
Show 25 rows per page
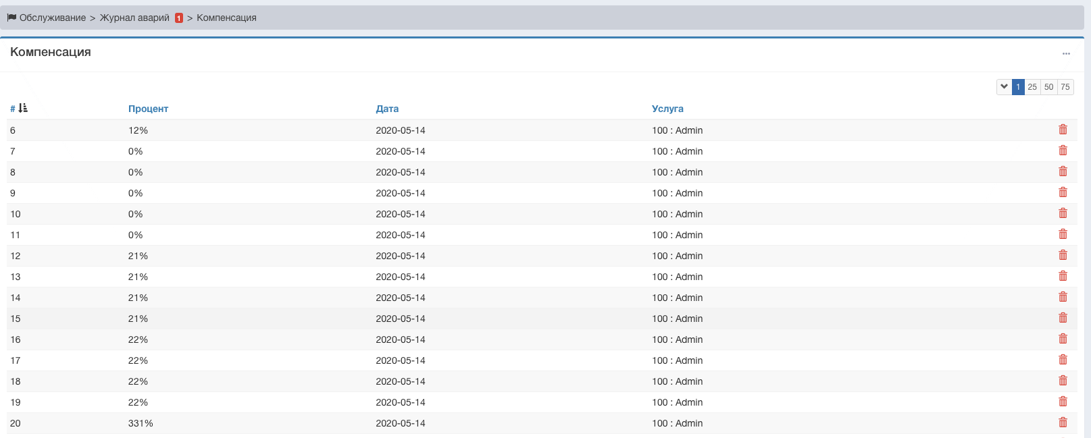[x=1032, y=87]
